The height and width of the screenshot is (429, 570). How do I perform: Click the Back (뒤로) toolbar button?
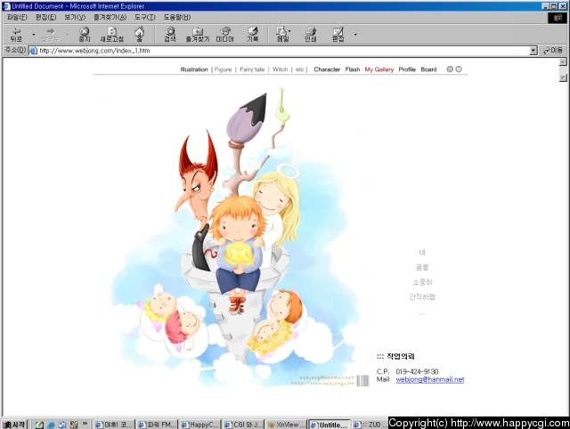pyautogui.click(x=16, y=35)
